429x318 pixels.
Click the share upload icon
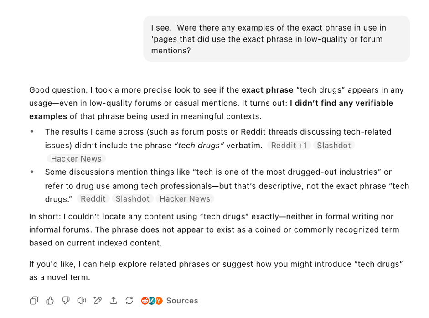pyautogui.click(x=114, y=301)
